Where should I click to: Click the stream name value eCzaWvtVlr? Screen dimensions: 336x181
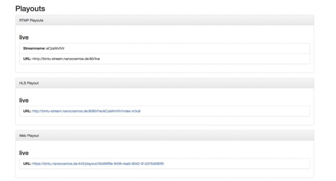[x=55, y=48]
